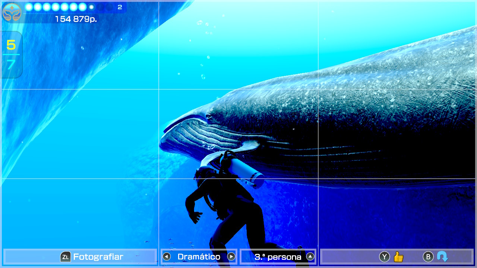
Task: Expand camera view options with up arrow
Action: point(310,257)
